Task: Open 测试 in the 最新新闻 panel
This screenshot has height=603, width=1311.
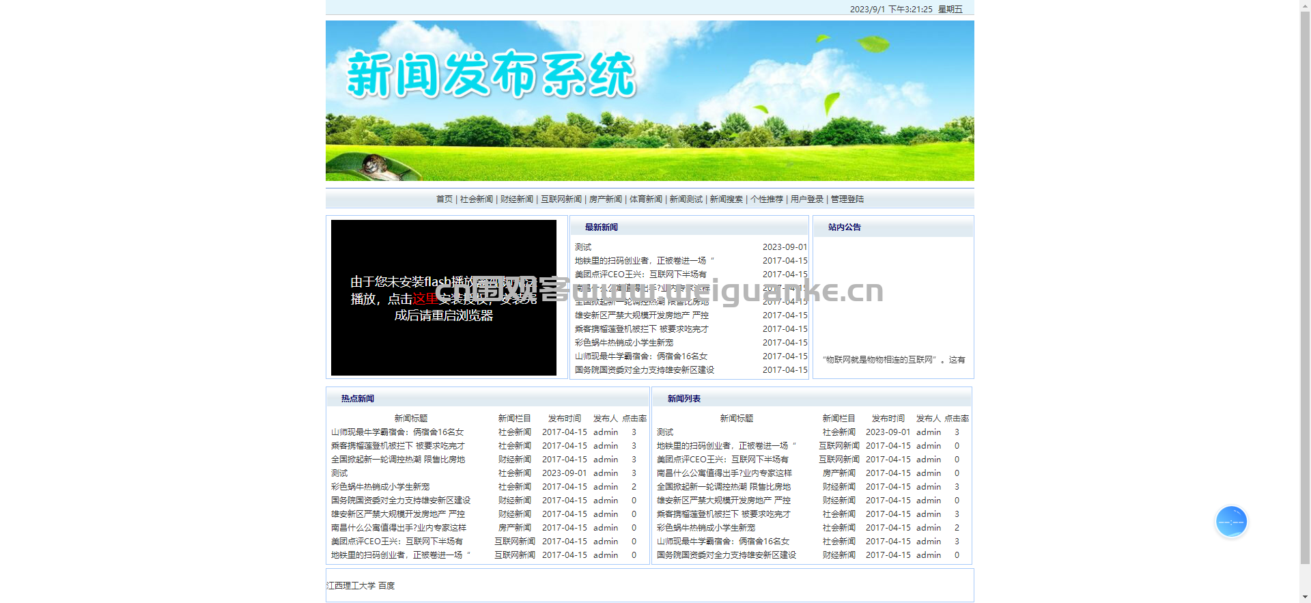Action: coord(583,247)
